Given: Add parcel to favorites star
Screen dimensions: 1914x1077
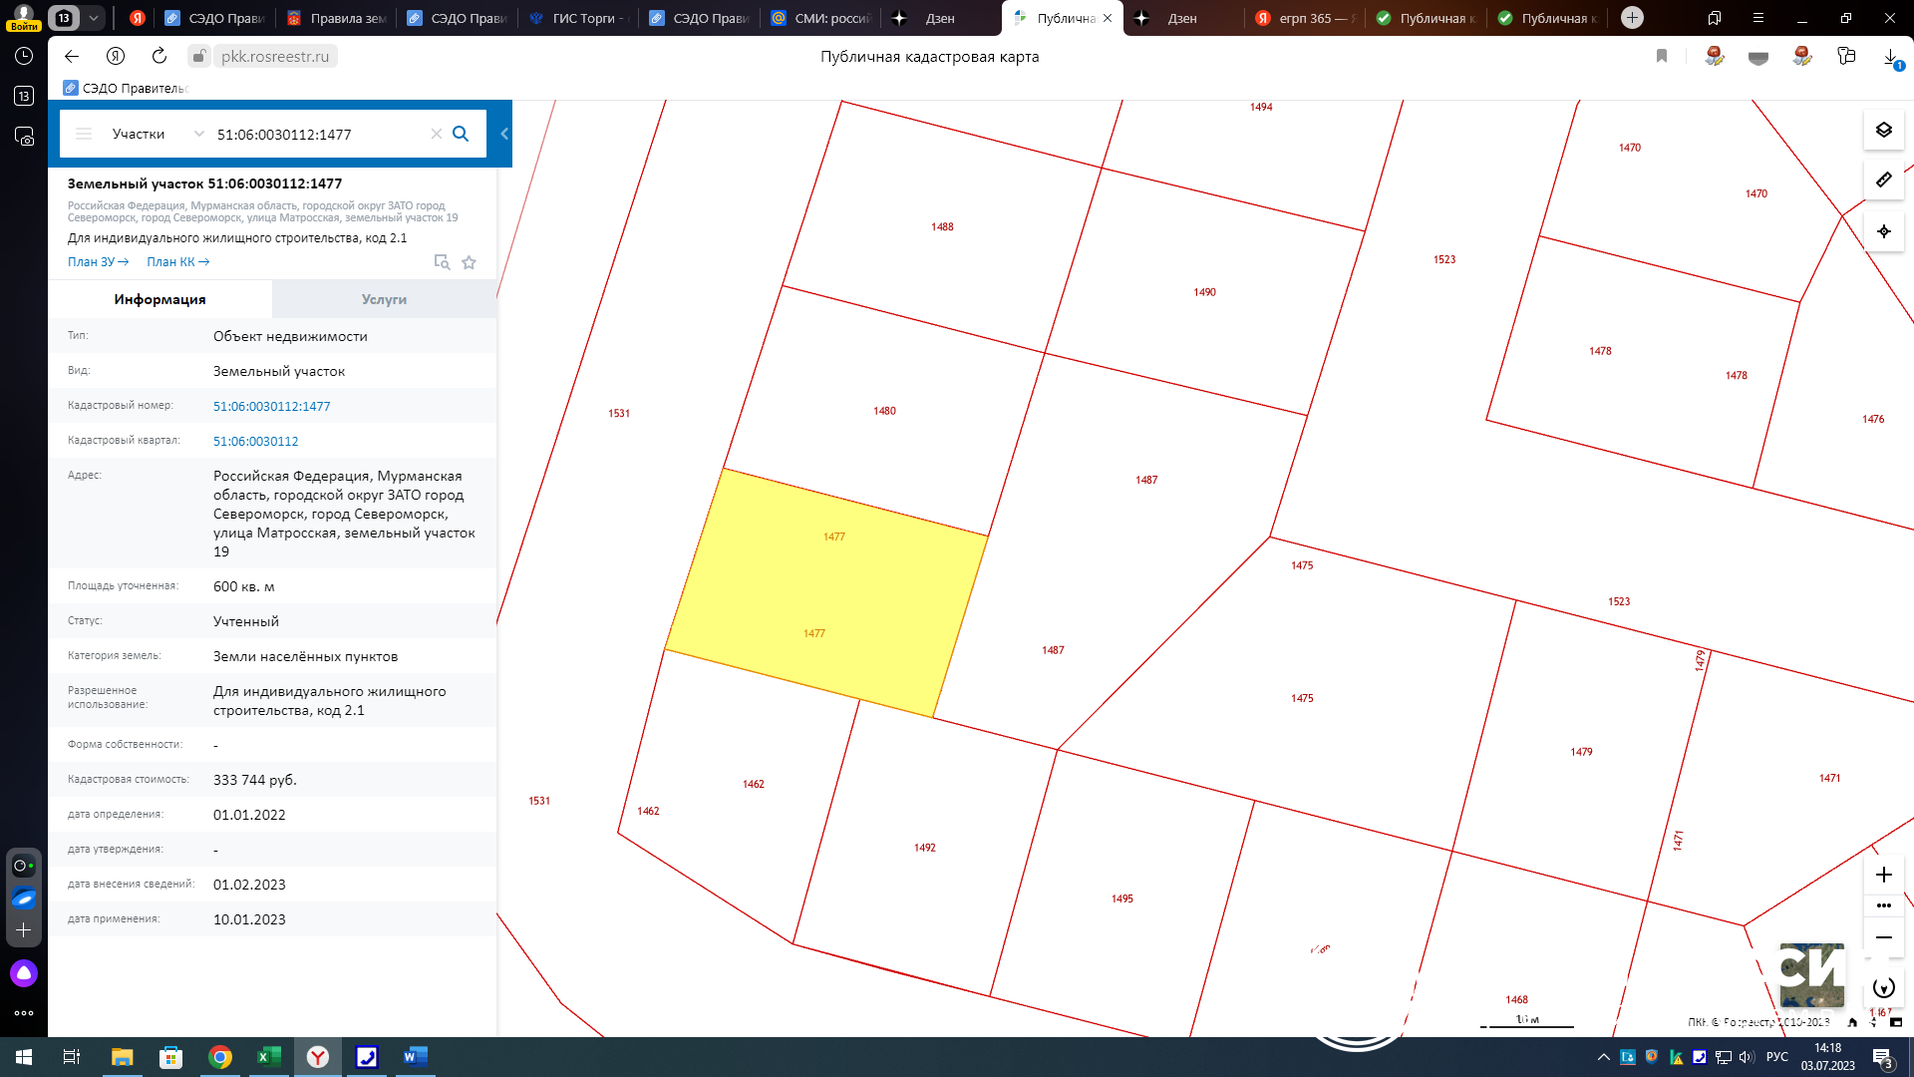Looking at the screenshot, I should pos(469,262).
